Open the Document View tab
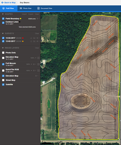 45,8
